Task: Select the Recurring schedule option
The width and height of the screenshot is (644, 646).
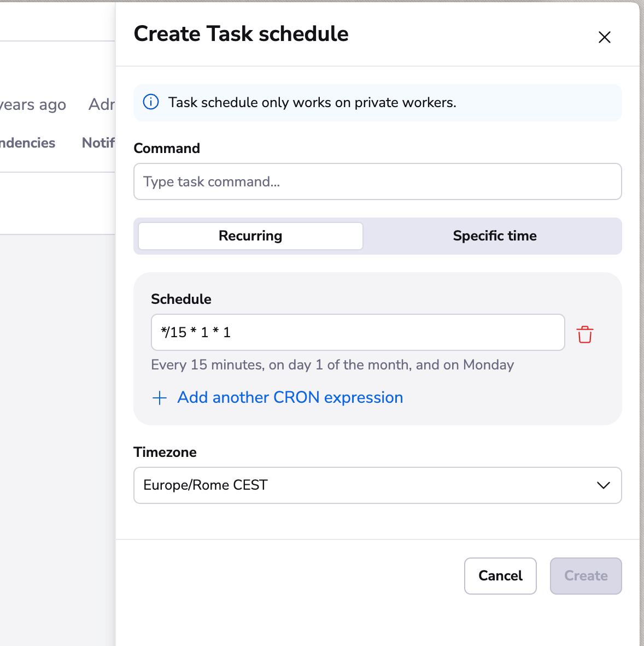Action: [x=250, y=236]
